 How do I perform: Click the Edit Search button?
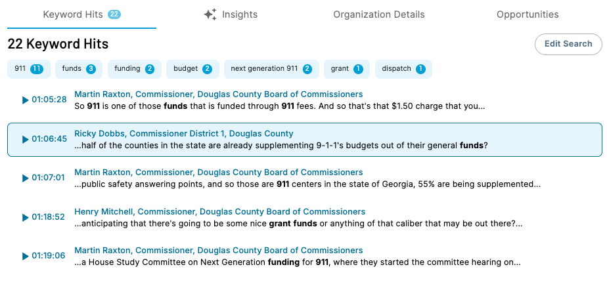coord(568,44)
